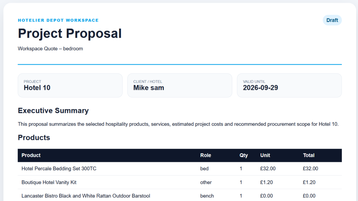Click the Draft status badge

coord(332,20)
